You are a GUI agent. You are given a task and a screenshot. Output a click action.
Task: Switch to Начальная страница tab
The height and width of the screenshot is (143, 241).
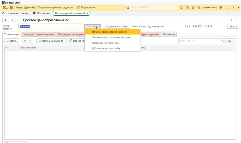point(16,13)
